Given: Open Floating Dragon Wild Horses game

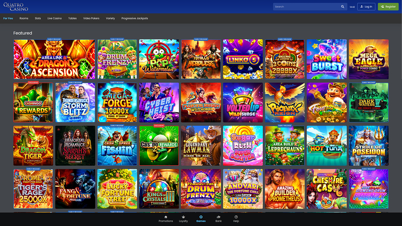Looking at the screenshot, I should click(x=201, y=102).
